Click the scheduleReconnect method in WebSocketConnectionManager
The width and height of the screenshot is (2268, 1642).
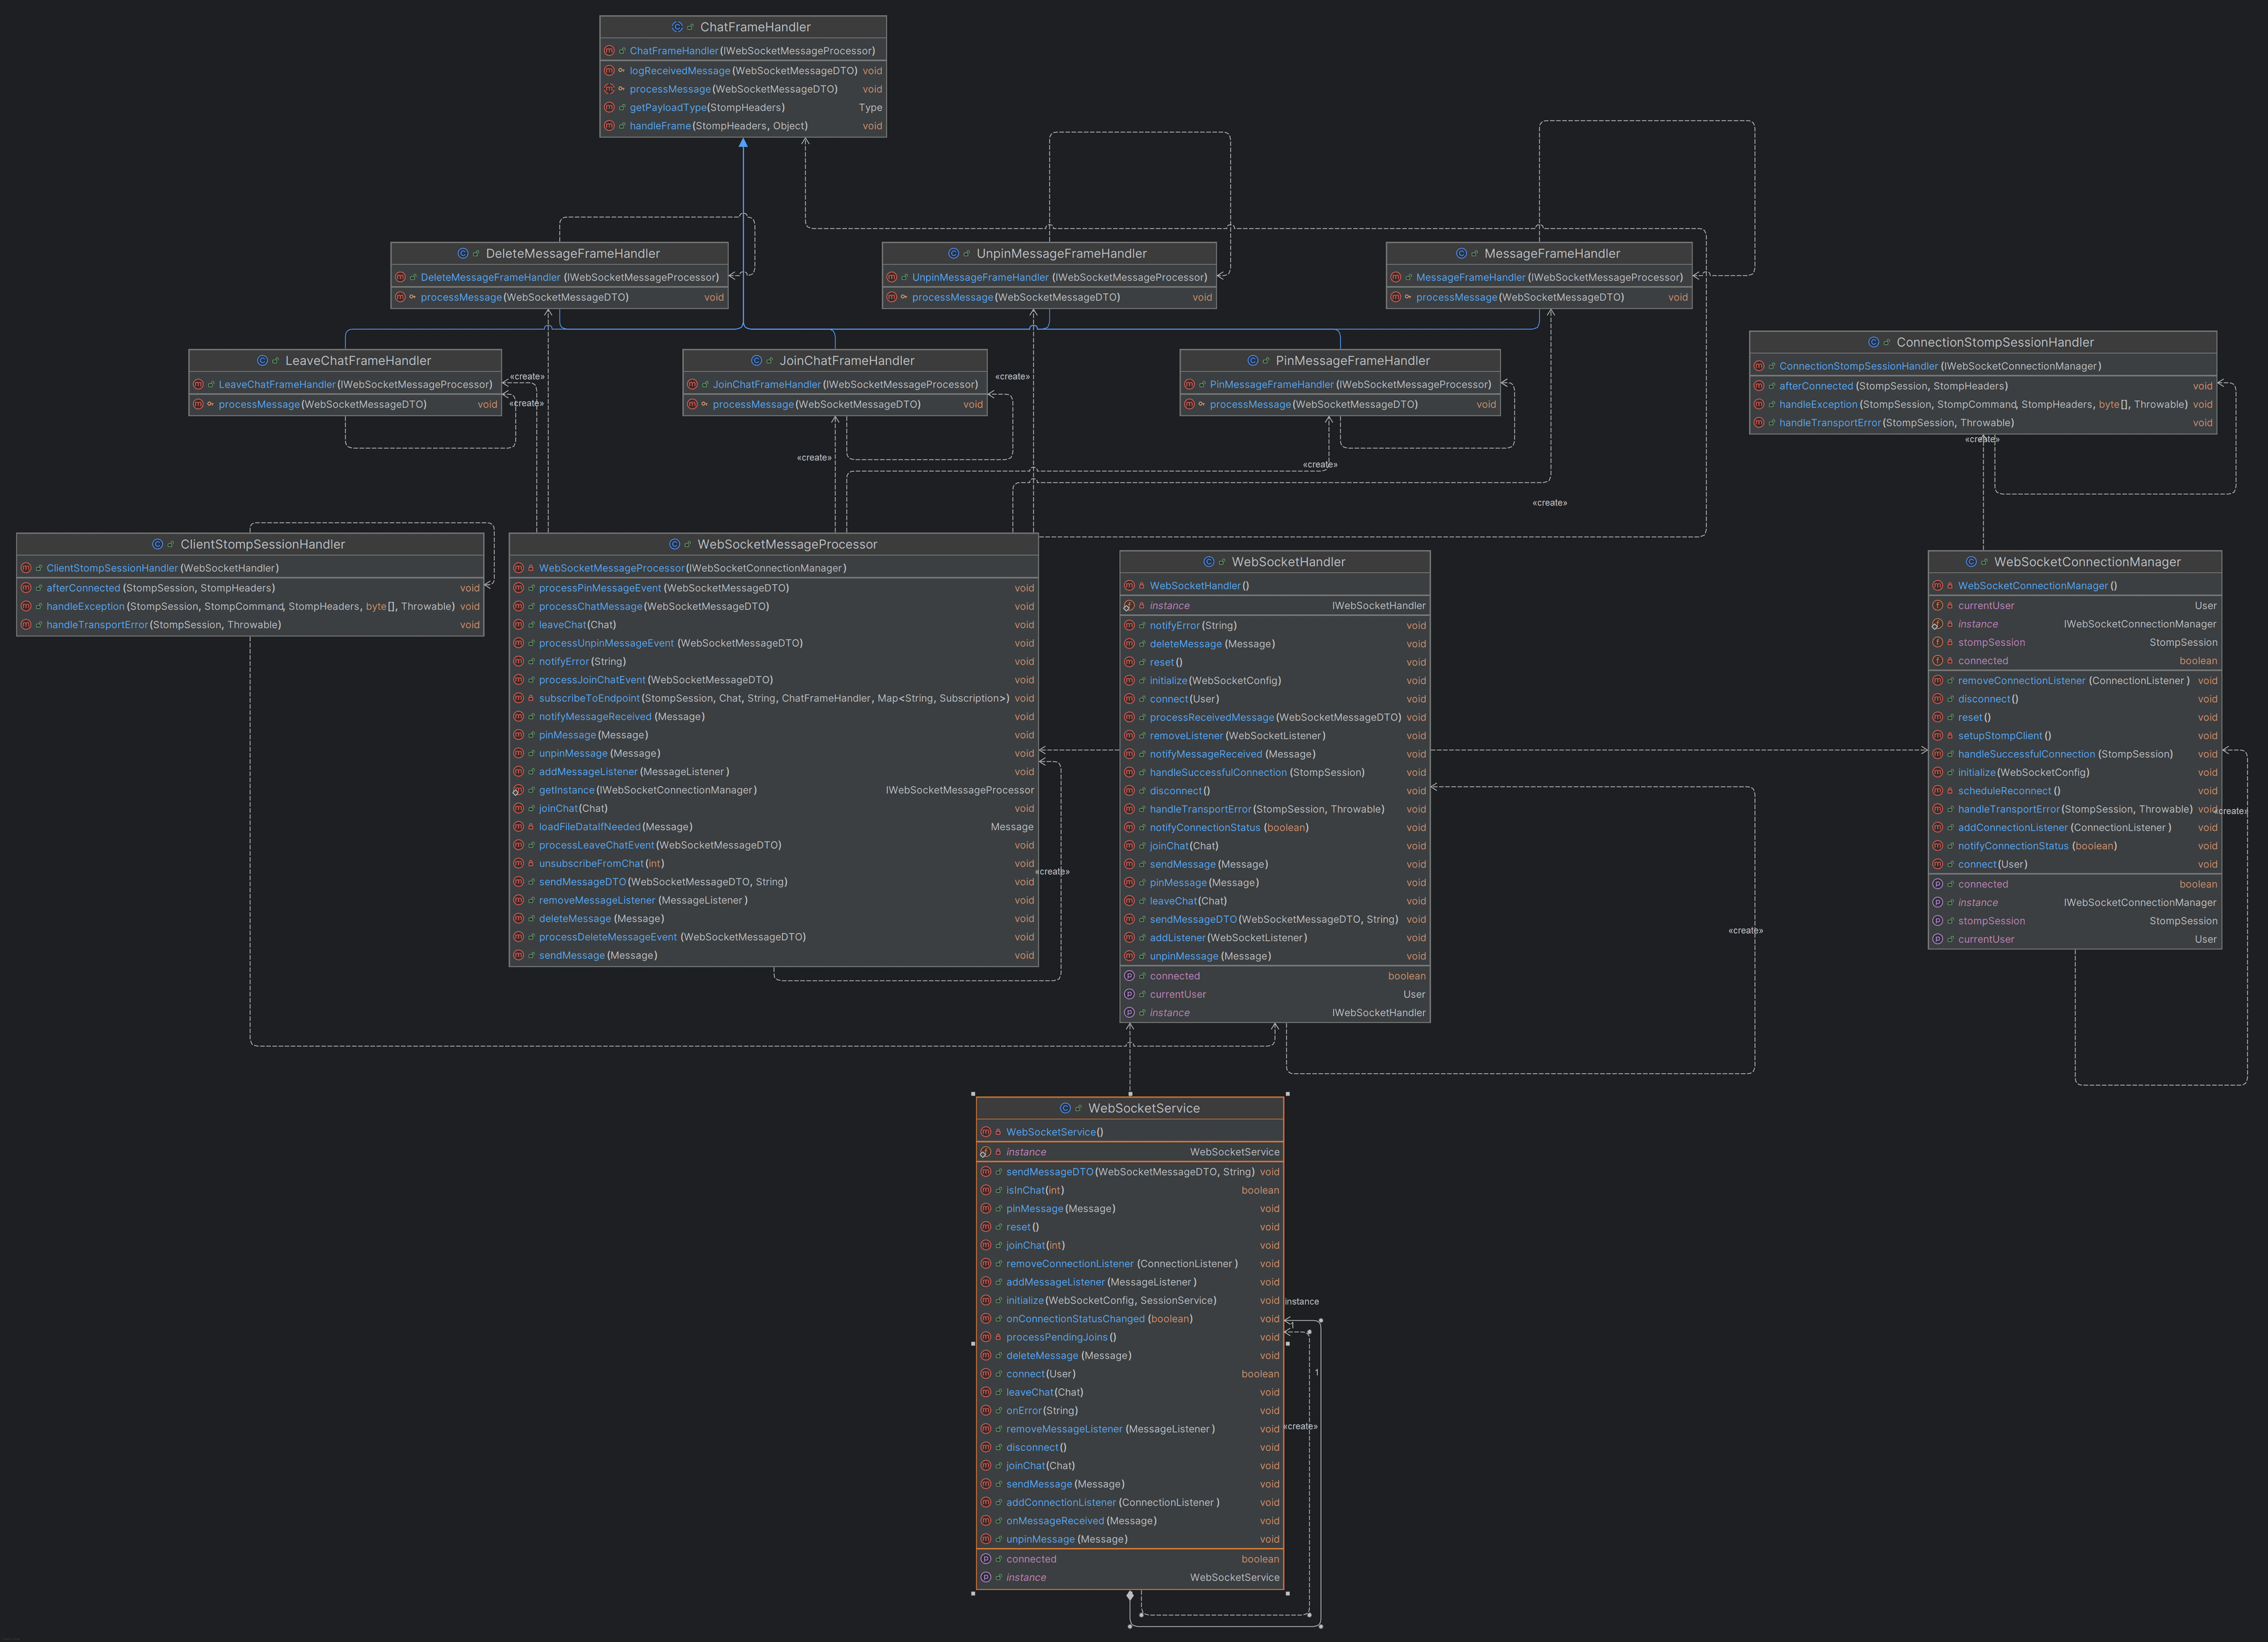[2006, 791]
